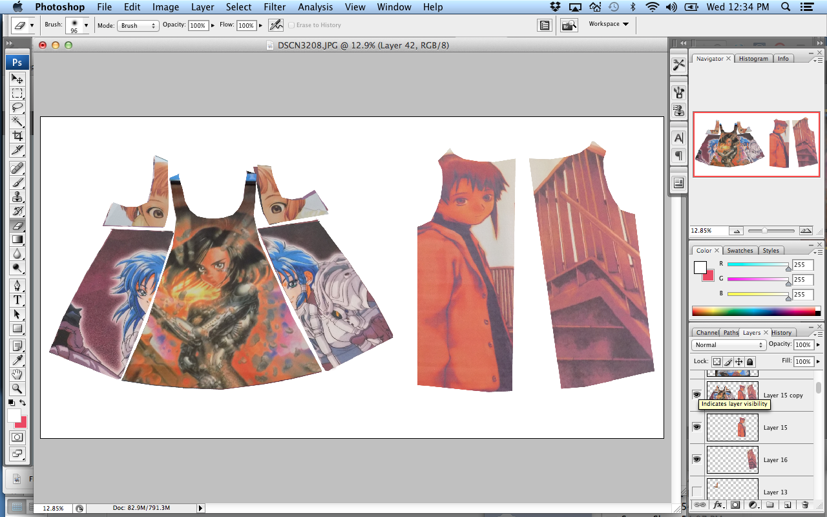Open the Image menu
This screenshot has width=827, height=517.
point(165,7)
